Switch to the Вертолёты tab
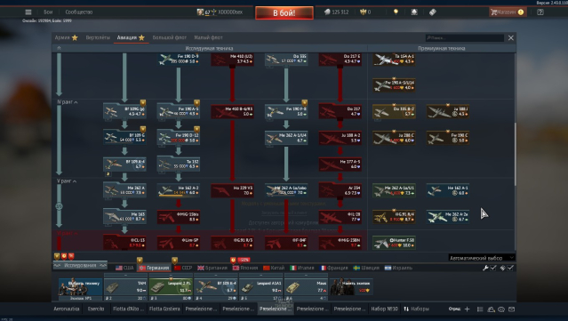The image size is (568, 321). click(98, 37)
